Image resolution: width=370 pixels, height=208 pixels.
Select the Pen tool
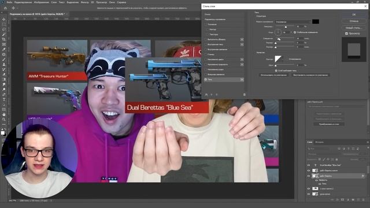tap(4, 95)
